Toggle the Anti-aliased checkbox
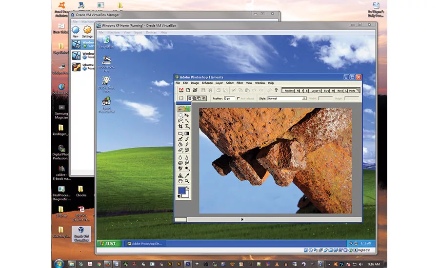Screen dimensions: 439x268 238,98
